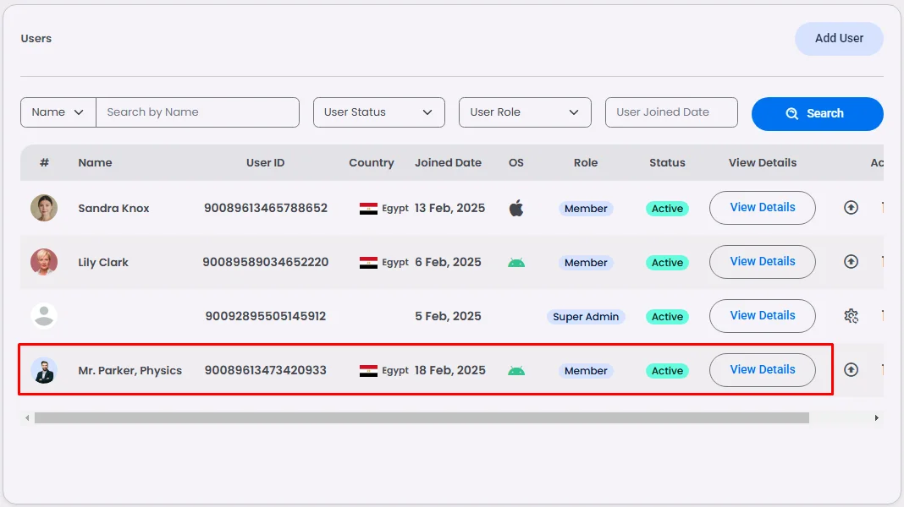This screenshot has width=904, height=507.
Task: Click the Member badge for Sandra Knox
Action: 586,209
